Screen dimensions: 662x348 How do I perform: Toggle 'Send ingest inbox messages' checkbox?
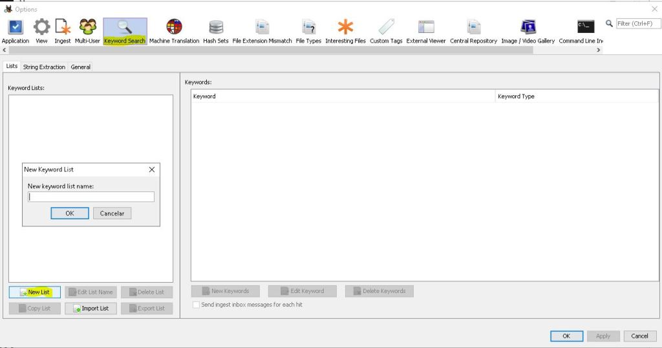pyautogui.click(x=197, y=305)
